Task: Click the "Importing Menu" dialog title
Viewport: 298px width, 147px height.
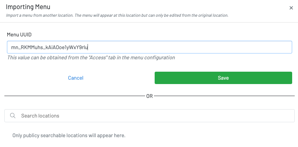Action: point(28,7)
